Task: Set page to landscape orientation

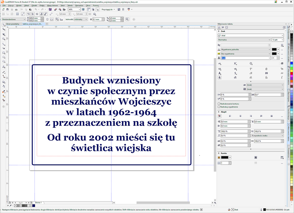Action: click(52, 19)
